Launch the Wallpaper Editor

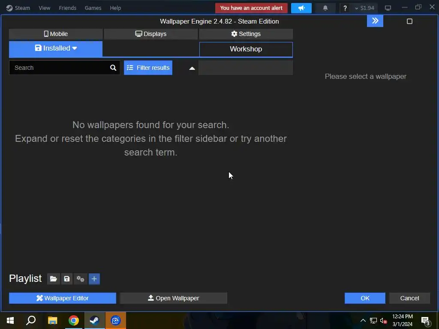[x=63, y=298]
